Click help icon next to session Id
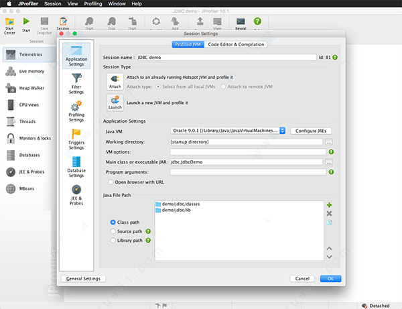The height and width of the screenshot is (309, 402). (335, 58)
